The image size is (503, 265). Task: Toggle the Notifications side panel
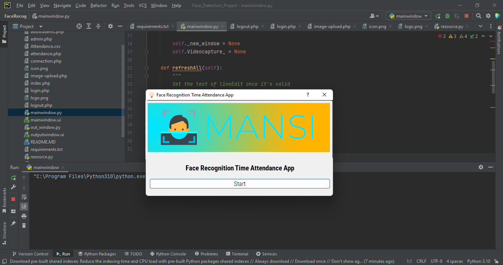point(499,40)
